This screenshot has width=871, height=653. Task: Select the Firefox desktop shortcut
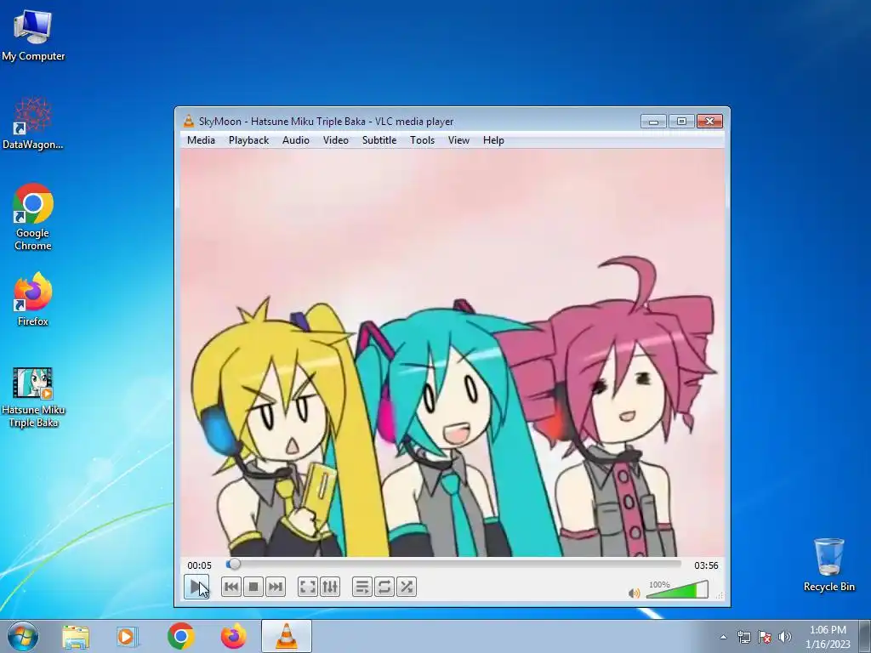(x=33, y=299)
